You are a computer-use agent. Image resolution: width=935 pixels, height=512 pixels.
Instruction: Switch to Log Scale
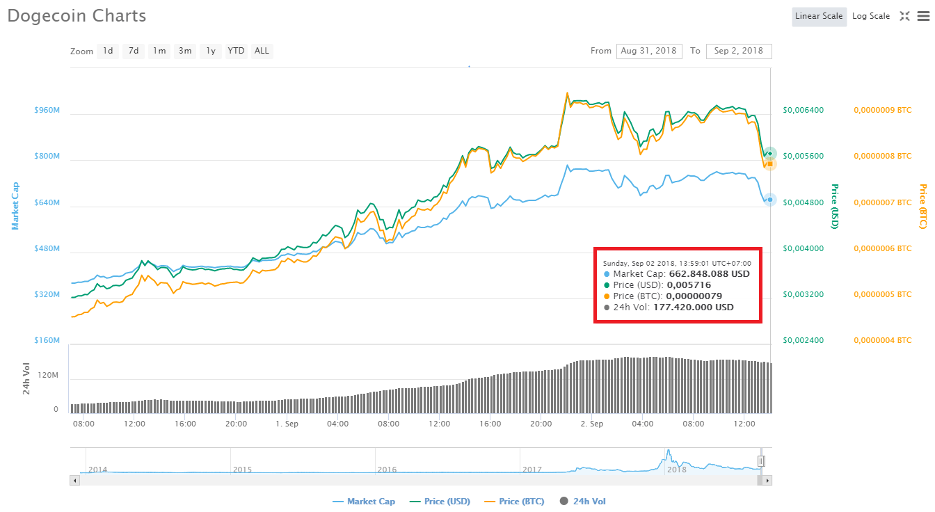point(871,16)
